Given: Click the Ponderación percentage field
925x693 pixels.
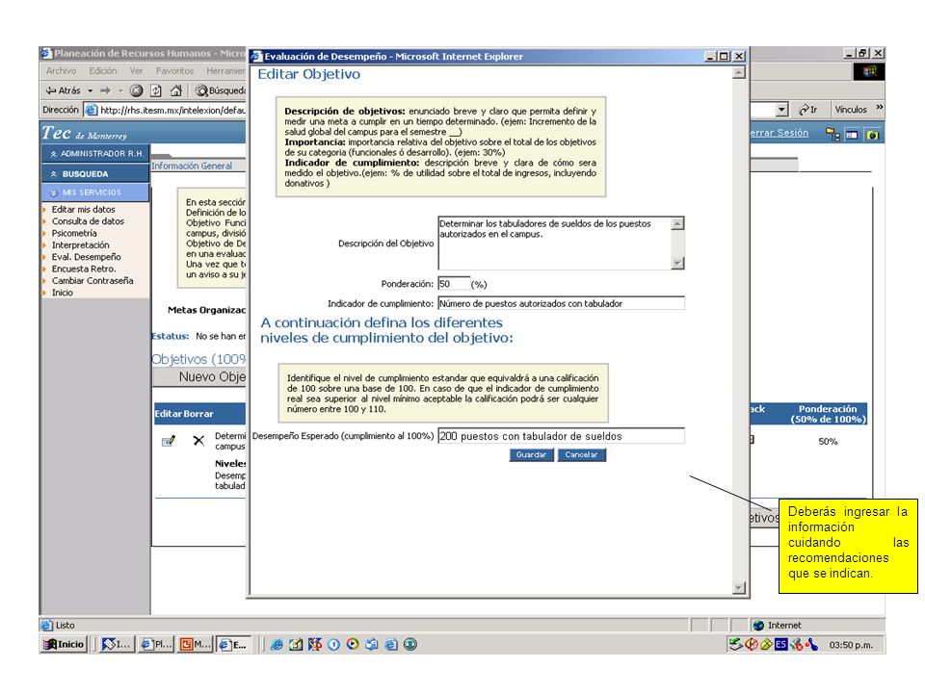Looking at the screenshot, I should coord(454,284).
